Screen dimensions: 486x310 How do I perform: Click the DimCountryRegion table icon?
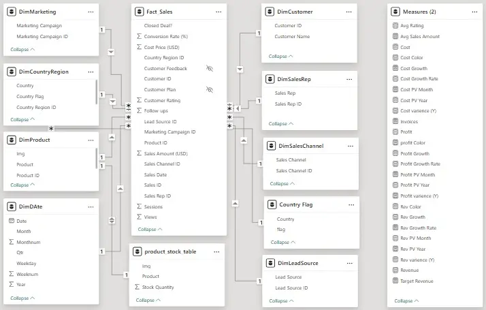pyautogui.click(x=12, y=72)
